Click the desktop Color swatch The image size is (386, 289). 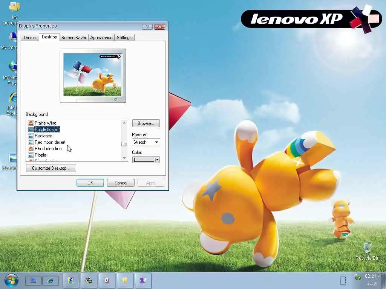144,160
